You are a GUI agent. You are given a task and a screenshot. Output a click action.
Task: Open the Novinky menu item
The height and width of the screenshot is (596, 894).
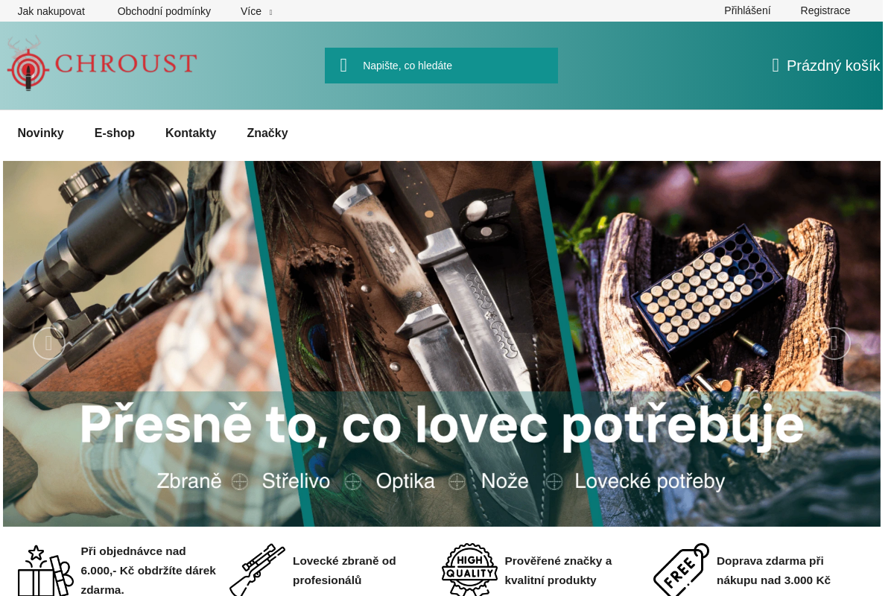tap(41, 133)
